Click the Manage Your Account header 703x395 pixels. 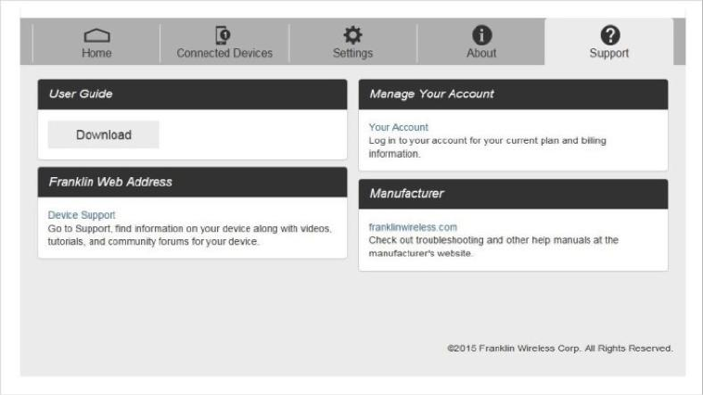[513, 94]
